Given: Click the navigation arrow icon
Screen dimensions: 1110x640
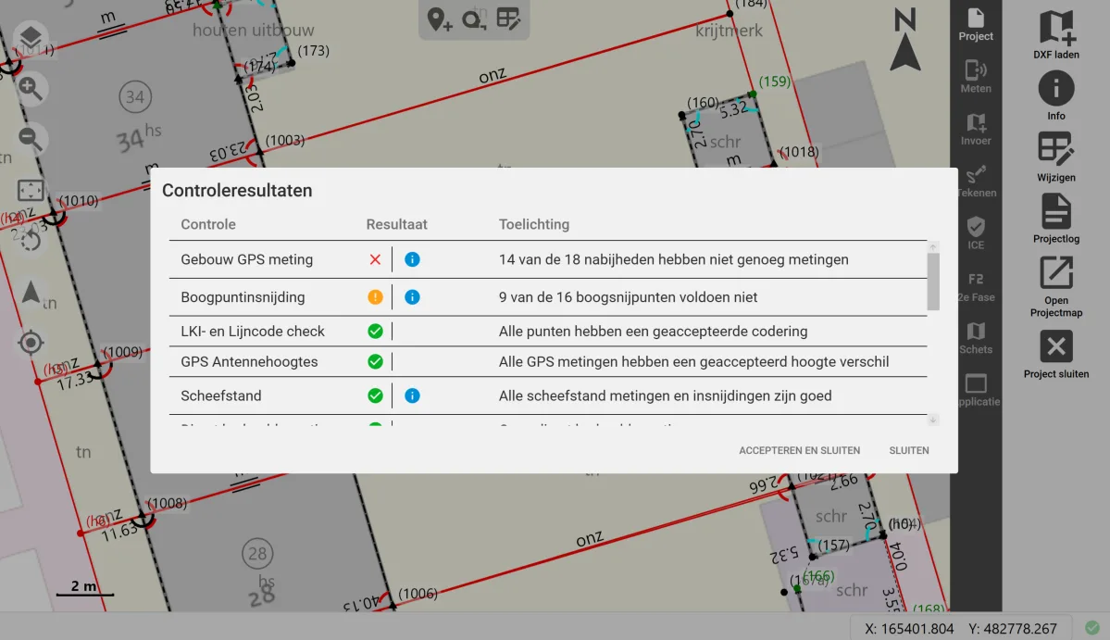Looking at the screenshot, I should click(31, 292).
